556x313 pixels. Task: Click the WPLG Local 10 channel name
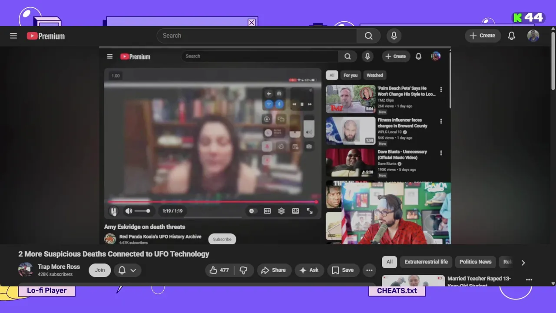(x=390, y=132)
